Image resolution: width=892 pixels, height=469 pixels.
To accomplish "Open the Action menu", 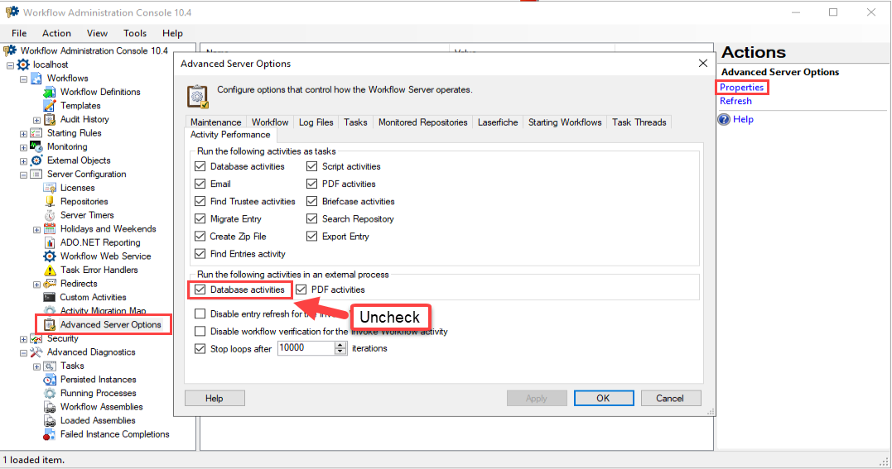I will pos(56,33).
